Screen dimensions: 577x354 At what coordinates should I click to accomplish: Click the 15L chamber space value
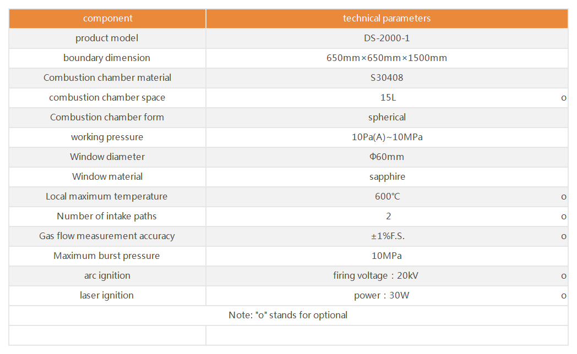(388, 98)
